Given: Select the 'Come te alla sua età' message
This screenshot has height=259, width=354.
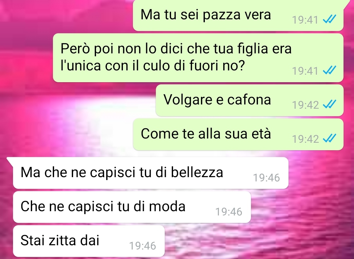Looking at the screenshot, I should [x=238, y=135].
